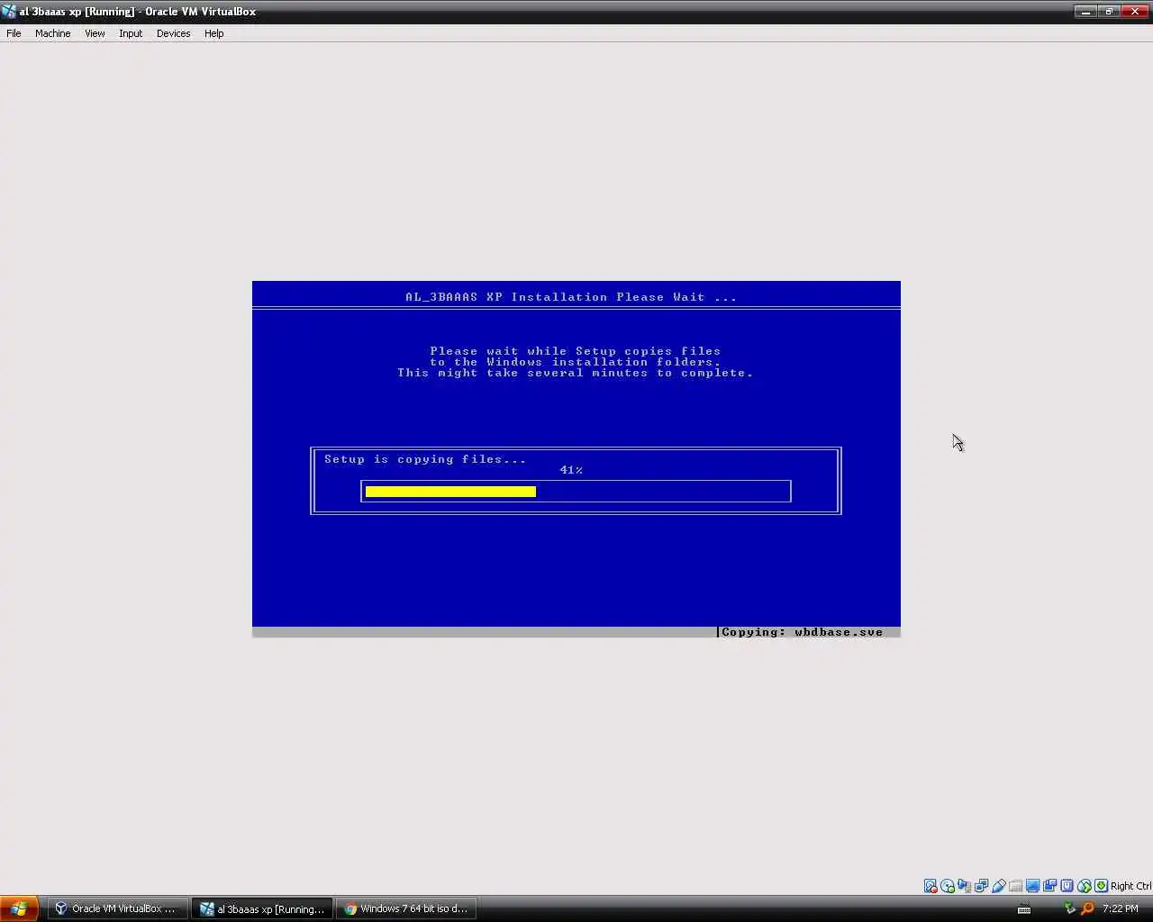The height and width of the screenshot is (922, 1153).
Task: Click the network adapter status icon
Action: click(x=982, y=886)
